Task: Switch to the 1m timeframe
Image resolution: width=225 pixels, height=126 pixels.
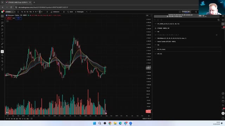Action: 22,12
